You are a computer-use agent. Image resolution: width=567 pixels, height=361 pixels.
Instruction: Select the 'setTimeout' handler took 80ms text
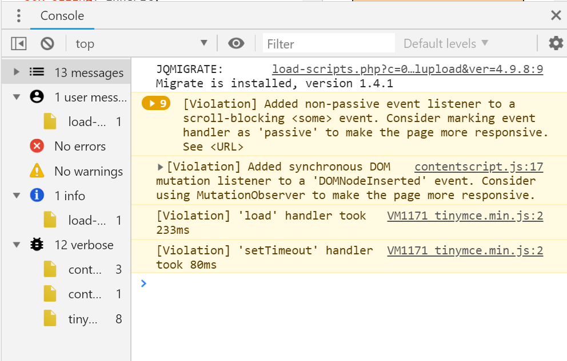[264, 258]
